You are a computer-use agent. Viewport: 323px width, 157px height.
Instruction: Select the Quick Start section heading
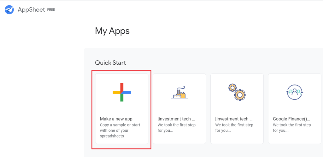coord(110,63)
